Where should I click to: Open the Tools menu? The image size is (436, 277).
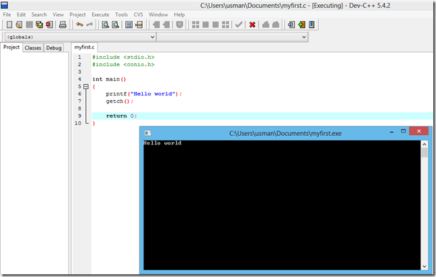[121, 14]
